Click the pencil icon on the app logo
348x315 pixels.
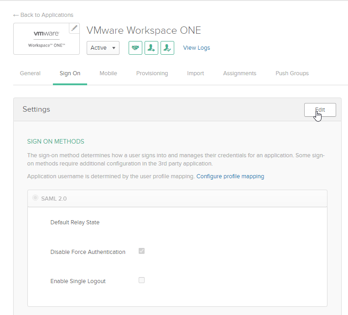pyautogui.click(x=74, y=28)
